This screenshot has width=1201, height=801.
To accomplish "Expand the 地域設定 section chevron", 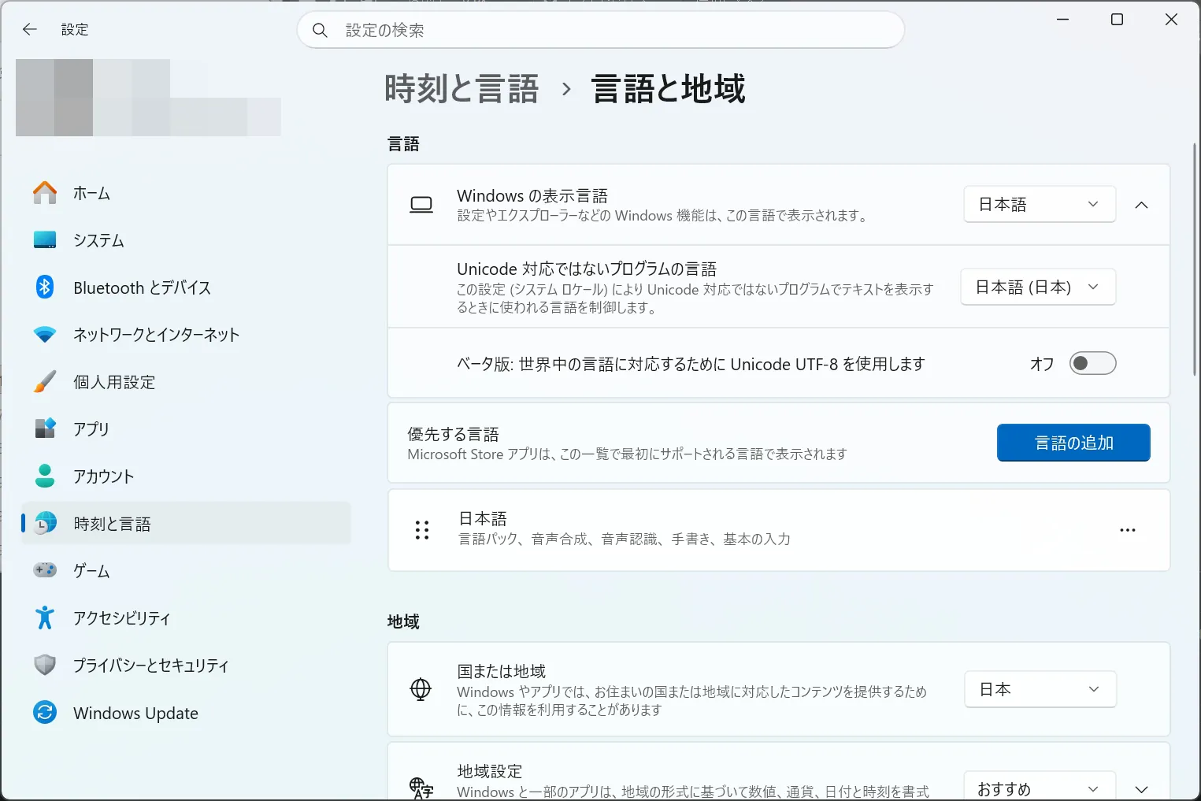I will pos(1141,789).
